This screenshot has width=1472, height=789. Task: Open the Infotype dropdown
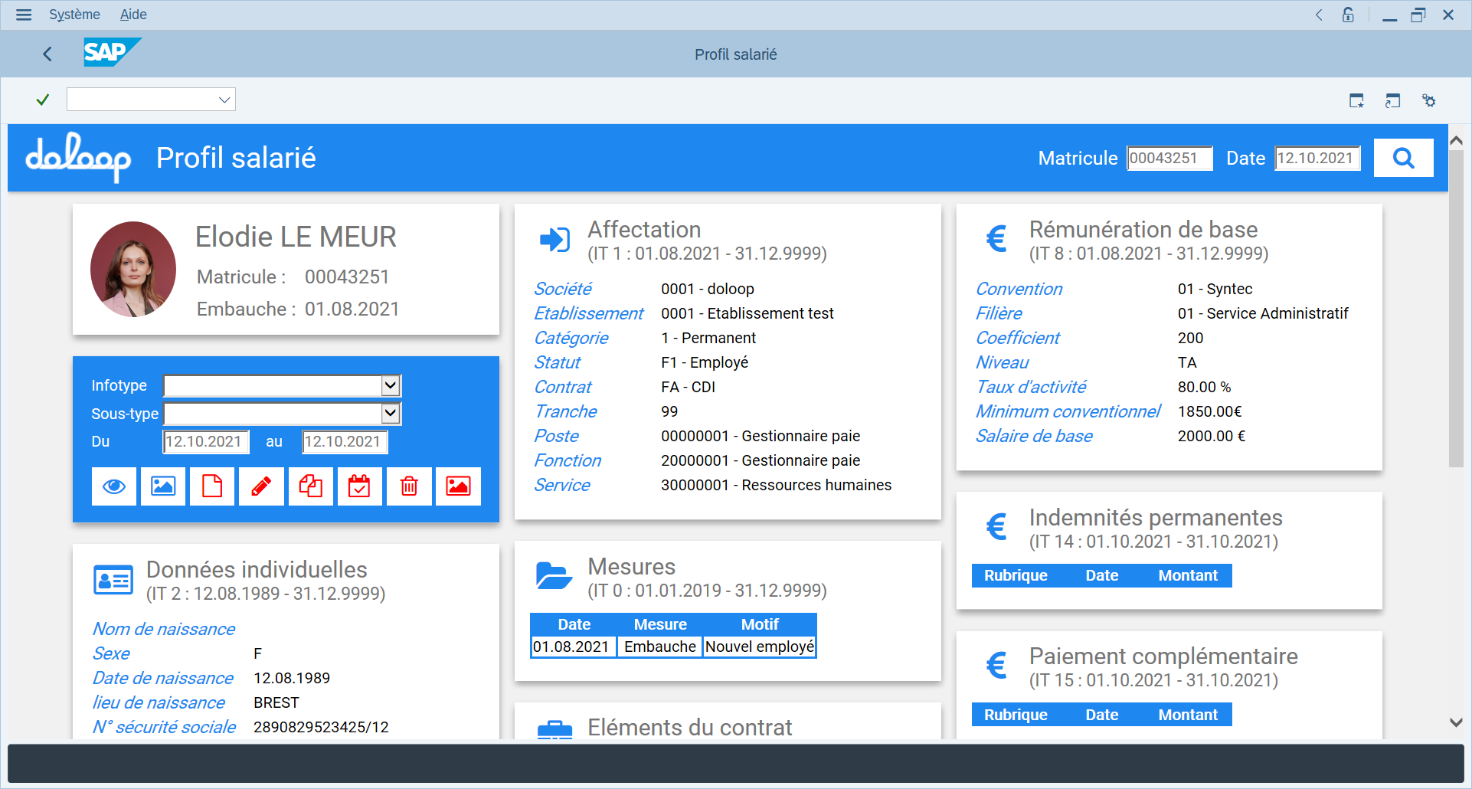[391, 385]
